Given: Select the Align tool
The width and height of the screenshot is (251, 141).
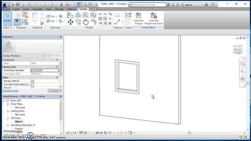Looking at the screenshot, I should (70, 15).
